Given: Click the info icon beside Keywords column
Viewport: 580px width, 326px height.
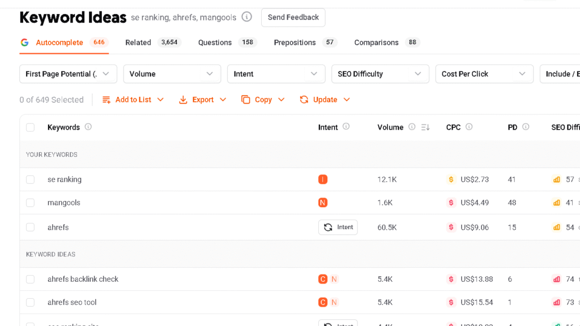Looking at the screenshot, I should (x=88, y=127).
